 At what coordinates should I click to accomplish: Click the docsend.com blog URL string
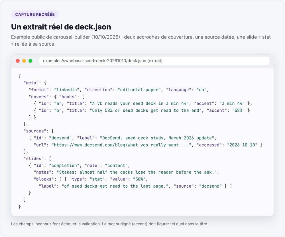pyautogui.click(x=121, y=145)
